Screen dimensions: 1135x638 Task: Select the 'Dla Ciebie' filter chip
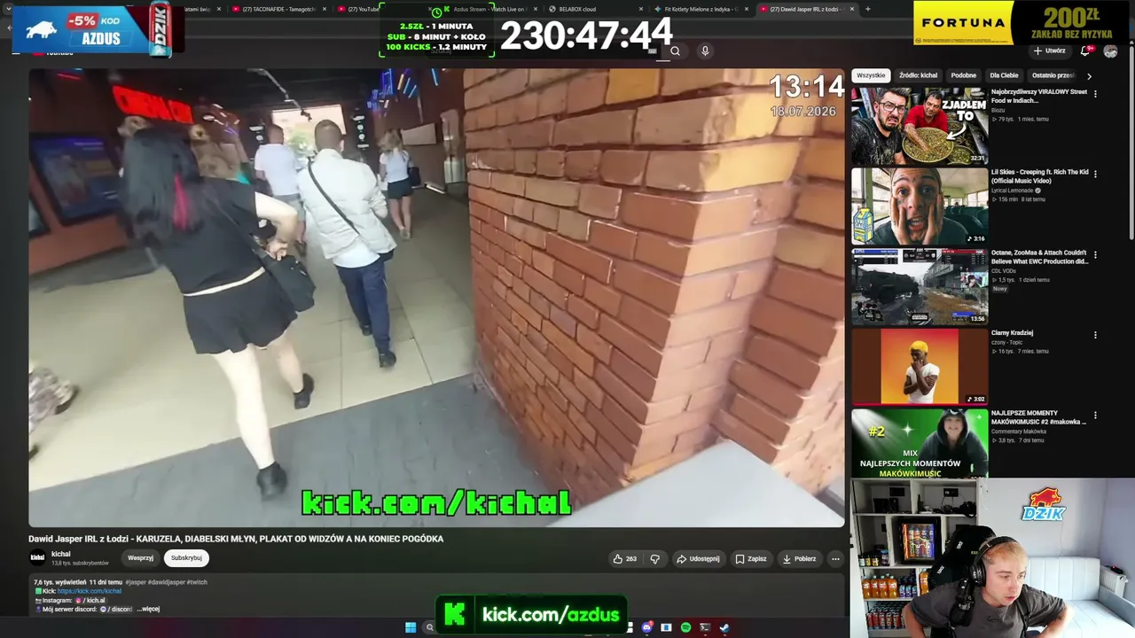[1005, 76]
